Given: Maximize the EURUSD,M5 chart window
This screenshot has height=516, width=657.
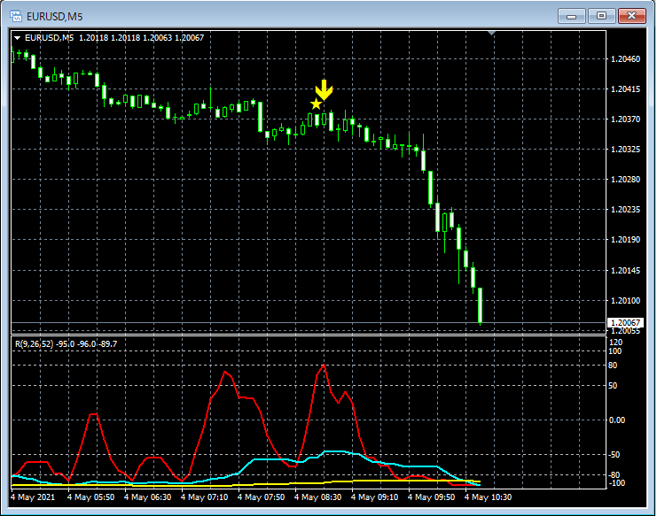Looking at the screenshot, I should pos(601,16).
